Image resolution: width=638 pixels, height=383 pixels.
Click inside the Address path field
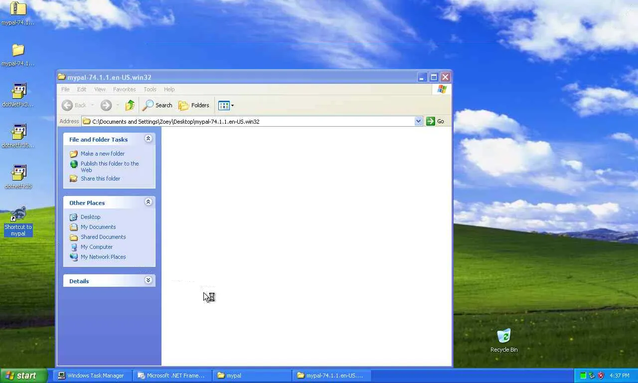pyautogui.click(x=248, y=121)
